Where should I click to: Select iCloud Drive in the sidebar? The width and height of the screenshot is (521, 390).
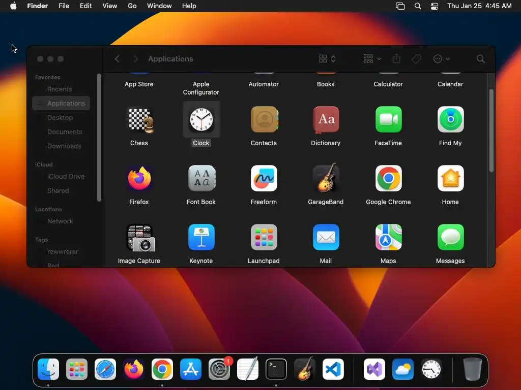point(61,176)
